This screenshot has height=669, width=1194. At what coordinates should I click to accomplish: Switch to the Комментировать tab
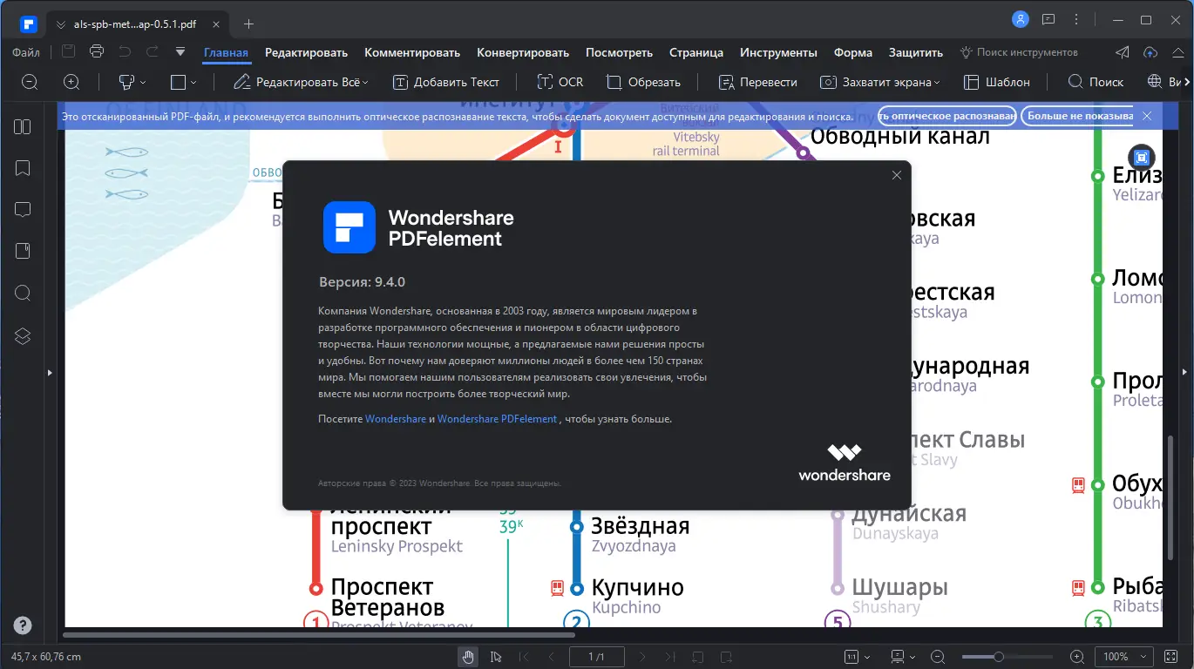coord(412,52)
